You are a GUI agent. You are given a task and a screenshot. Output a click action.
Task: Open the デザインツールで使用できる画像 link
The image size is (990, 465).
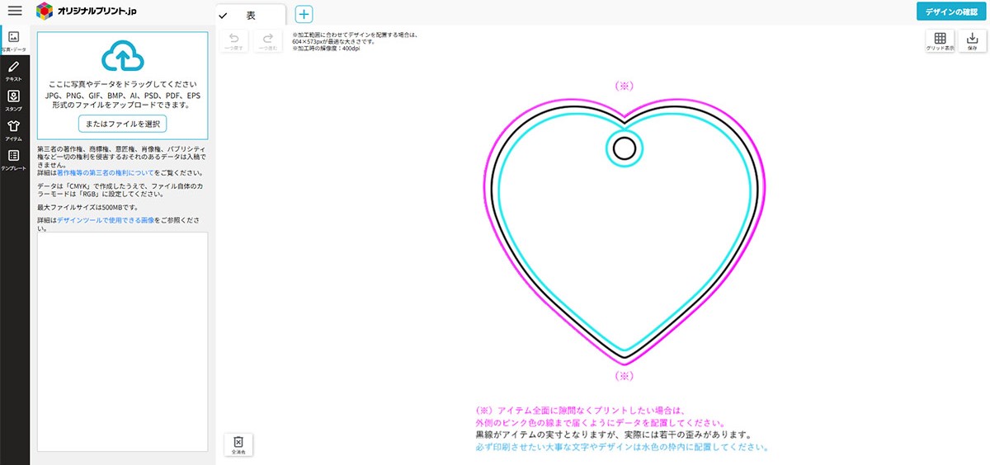[105, 222]
